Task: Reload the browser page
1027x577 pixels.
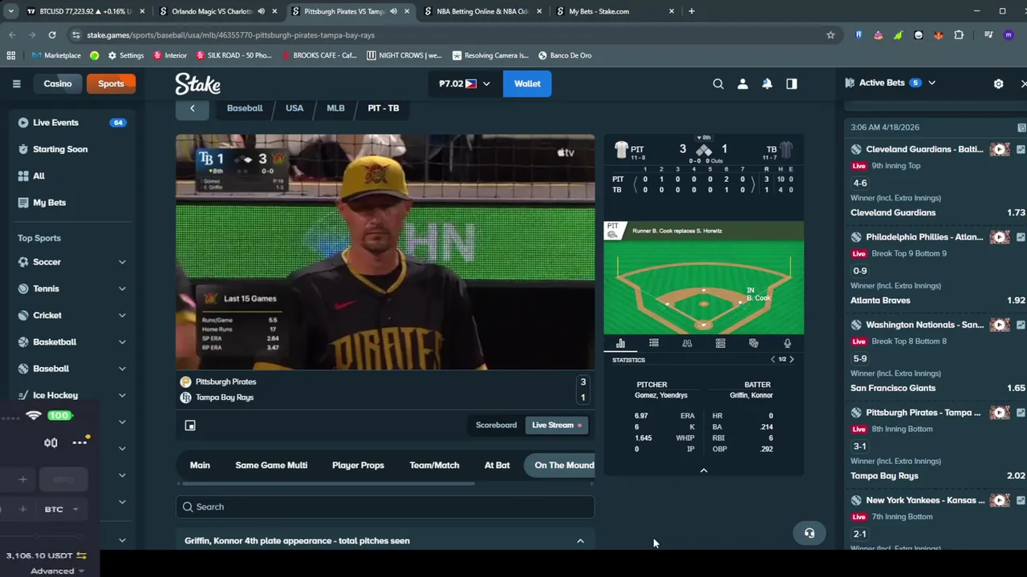Action: (x=52, y=35)
